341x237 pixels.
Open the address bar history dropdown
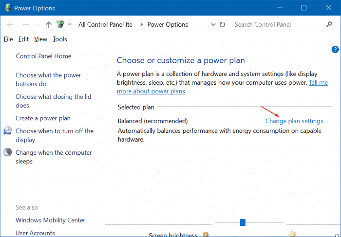click(213, 25)
